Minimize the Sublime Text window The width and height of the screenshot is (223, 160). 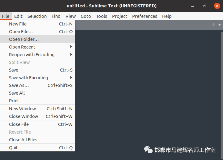[192, 6]
